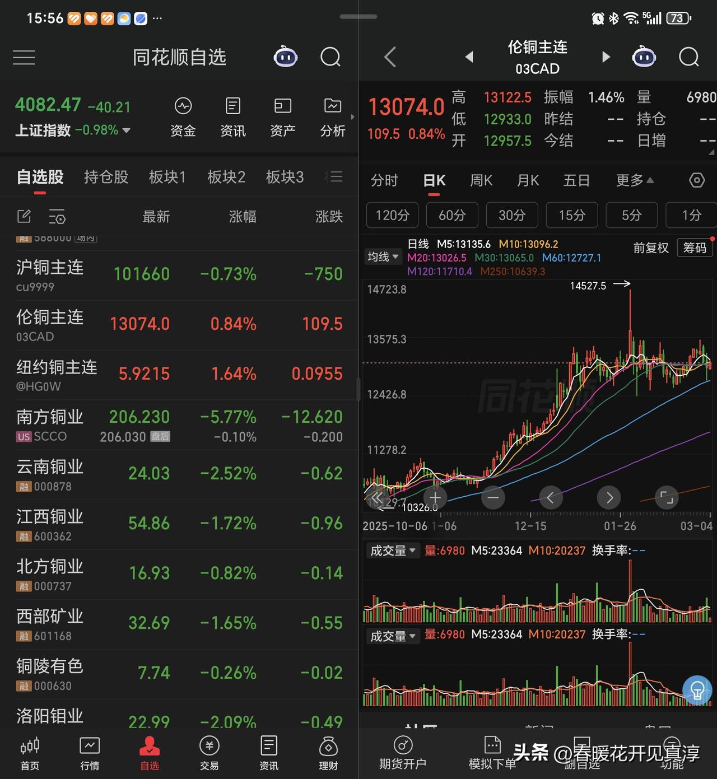Tap the edit watchlist pencil icon
Image resolution: width=717 pixels, height=779 pixels.
tap(24, 216)
